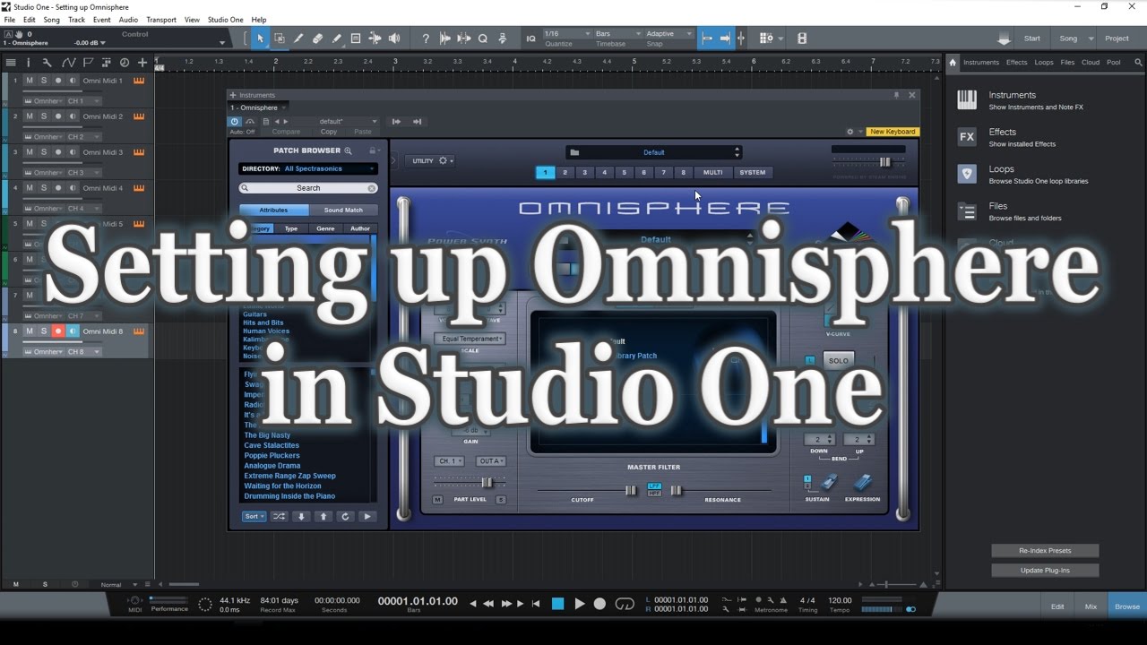The width and height of the screenshot is (1147, 645).
Task: Click the New Keyboard button
Action: (x=893, y=132)
